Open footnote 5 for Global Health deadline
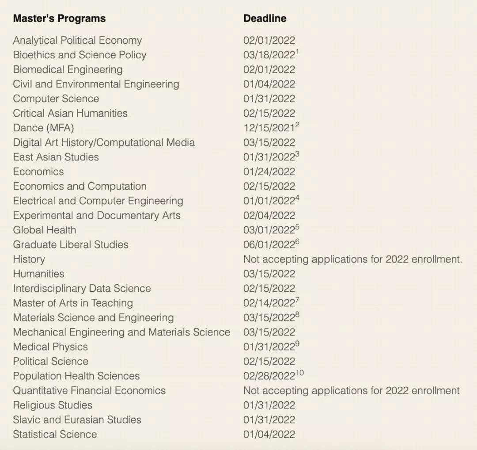The image size is (477, 450). (x=297, y=227)
